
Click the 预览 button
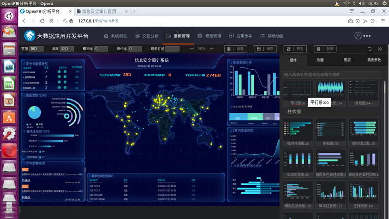(x=295, y=49)
